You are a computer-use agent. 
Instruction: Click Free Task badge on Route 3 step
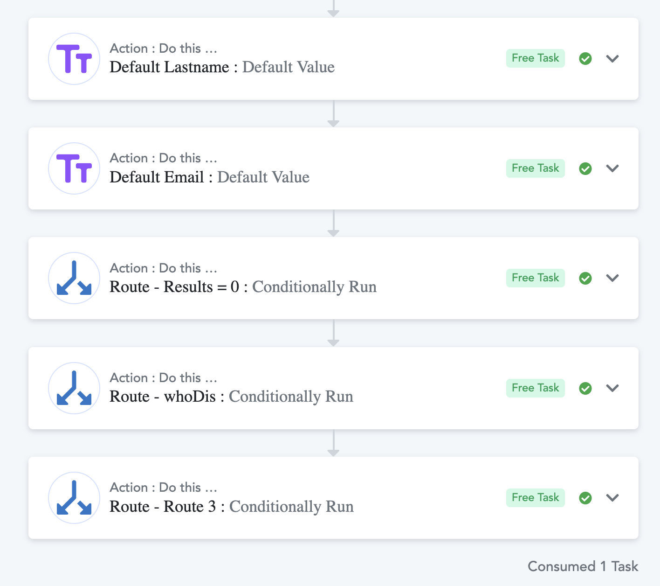pyautogui.click(x=536, y=498)
